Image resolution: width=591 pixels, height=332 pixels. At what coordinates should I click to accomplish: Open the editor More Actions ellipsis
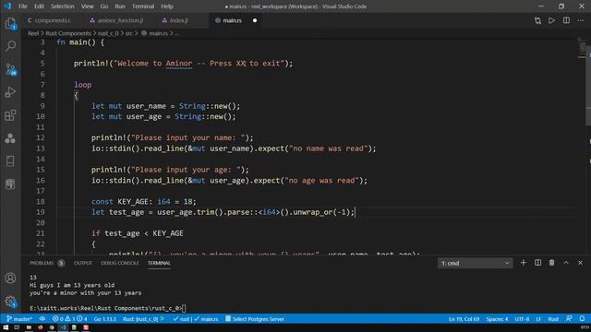pos(581,20)
